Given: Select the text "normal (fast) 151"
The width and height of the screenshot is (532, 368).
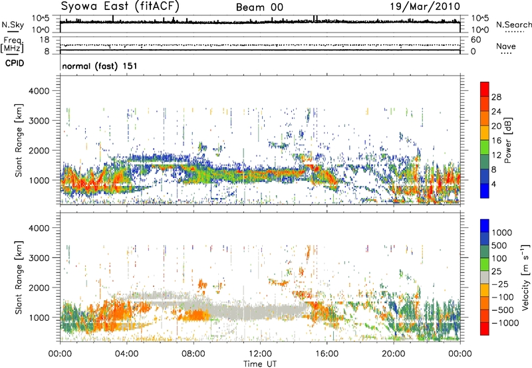Looking at the screenshot, I should [100, 66].
